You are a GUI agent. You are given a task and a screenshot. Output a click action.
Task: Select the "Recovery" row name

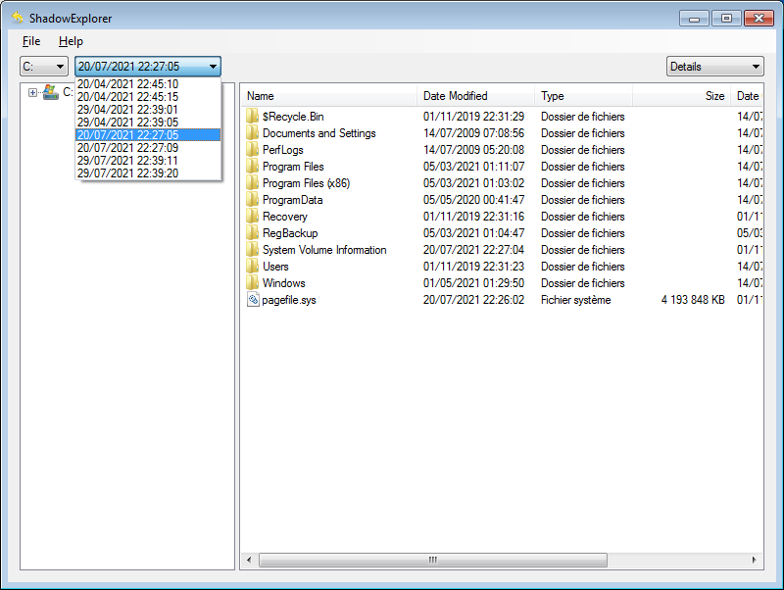tap(285, 217)
